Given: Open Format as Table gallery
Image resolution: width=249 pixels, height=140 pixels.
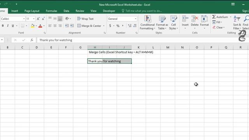Looking at the screenshot, I should [x=162, y=23].
